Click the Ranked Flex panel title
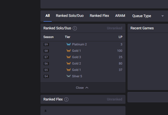This screenshot has height=115, width=168. [53, 99]
